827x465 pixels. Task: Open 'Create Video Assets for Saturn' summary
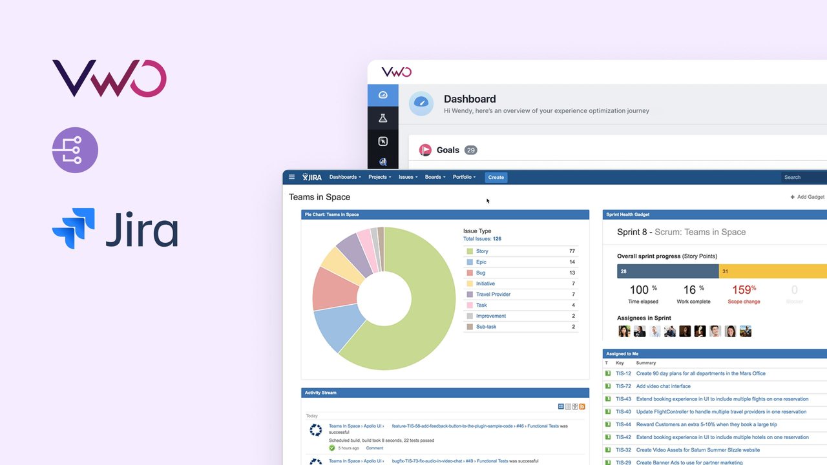click(698, 450)
